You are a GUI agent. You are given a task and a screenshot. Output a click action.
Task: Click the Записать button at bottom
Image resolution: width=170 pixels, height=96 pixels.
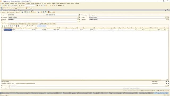pos(162,91)
